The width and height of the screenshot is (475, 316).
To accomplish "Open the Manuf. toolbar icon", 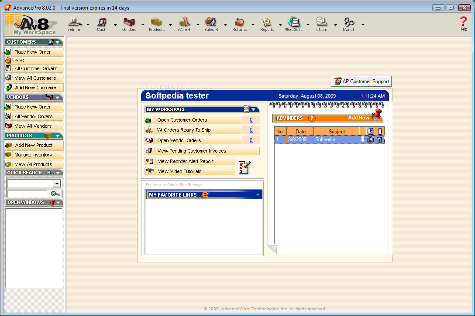I will point(349,24).
